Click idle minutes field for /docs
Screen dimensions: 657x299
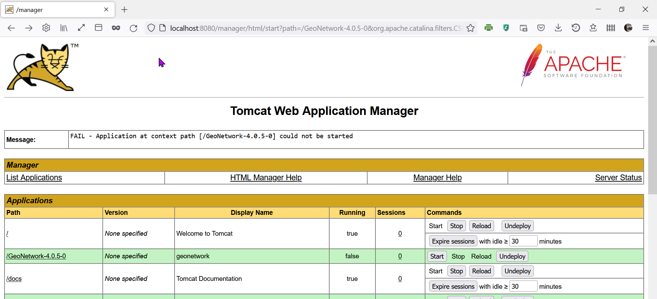(523, 286)
